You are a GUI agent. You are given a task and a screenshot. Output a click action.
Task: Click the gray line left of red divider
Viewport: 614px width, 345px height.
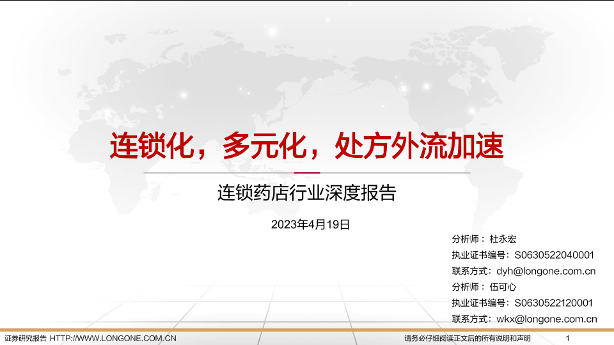pyautogui.click(x=217, y=173)
